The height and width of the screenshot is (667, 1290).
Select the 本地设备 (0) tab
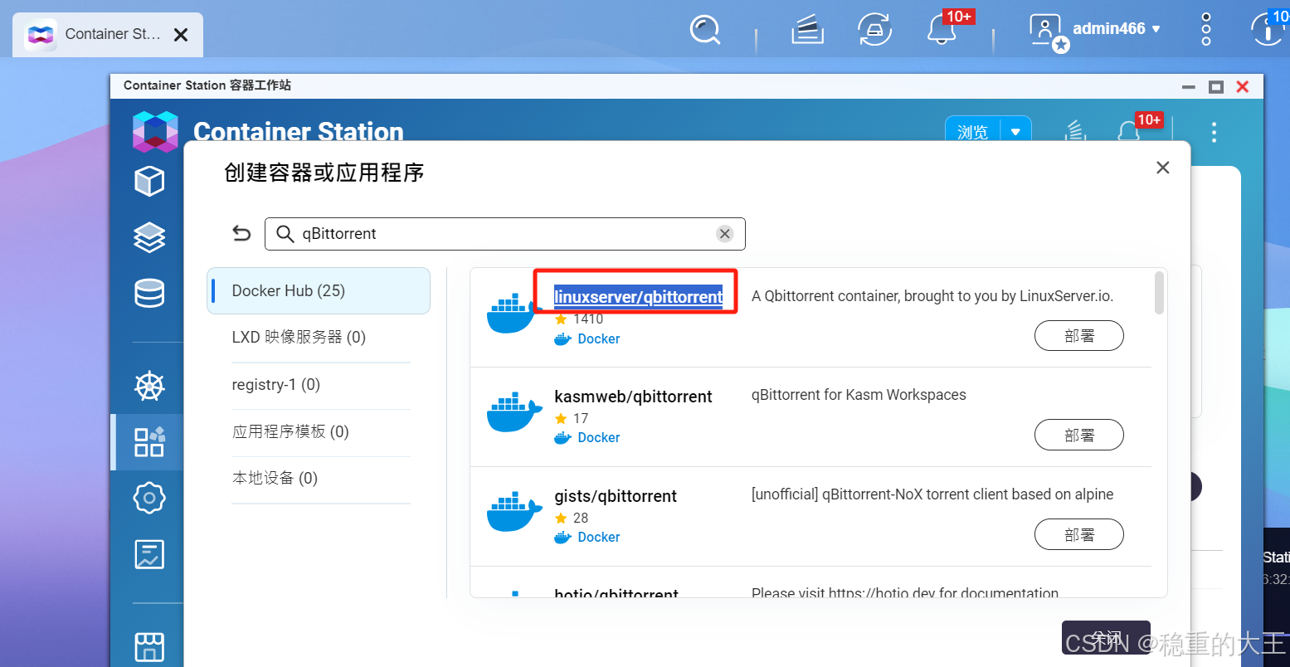(275, 478)
